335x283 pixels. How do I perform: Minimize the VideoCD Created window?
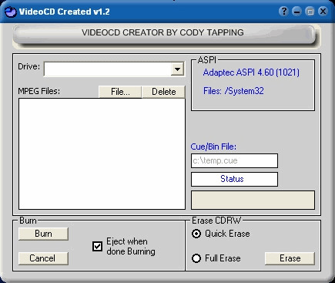[296, 12]
